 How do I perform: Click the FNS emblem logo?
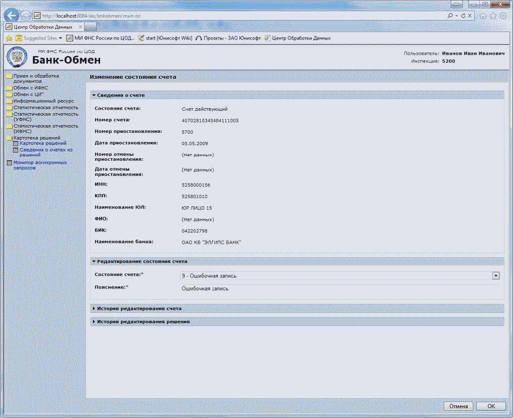17,57
